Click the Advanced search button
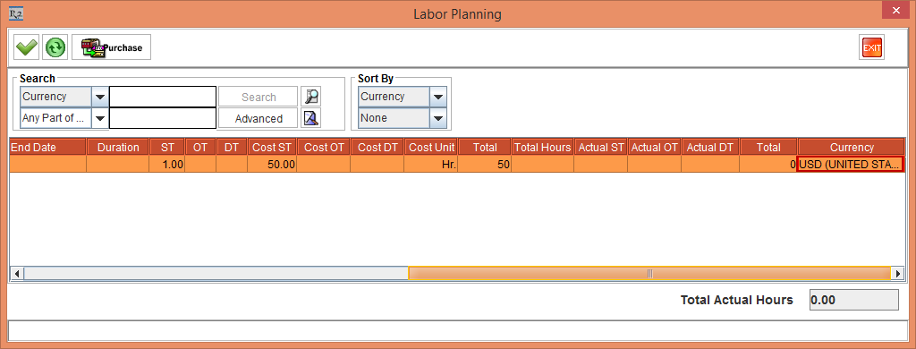This screenshot has height=349, width=916. pyautogui.click(x=259, y=118)
